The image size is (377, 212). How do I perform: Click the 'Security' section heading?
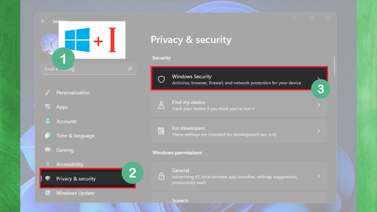(x=161, y=58)
